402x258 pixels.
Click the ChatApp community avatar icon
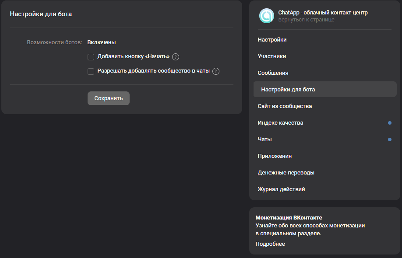click(x=266, y=16)
